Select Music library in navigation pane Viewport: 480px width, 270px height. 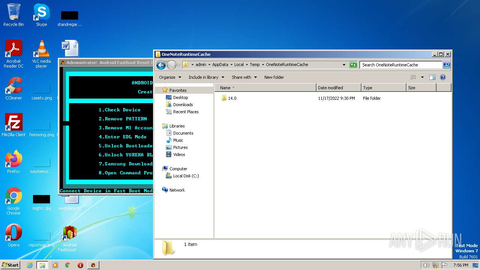point(178,140)
